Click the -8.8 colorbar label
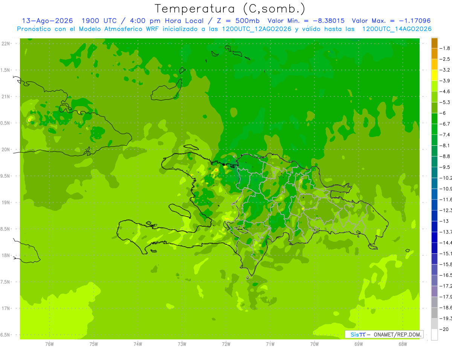Screen dimensions: 452x349 click(444, 156)
